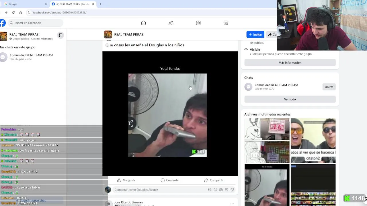Close the Google tab
The image size is (367, 206).
[x=46, y=4]
